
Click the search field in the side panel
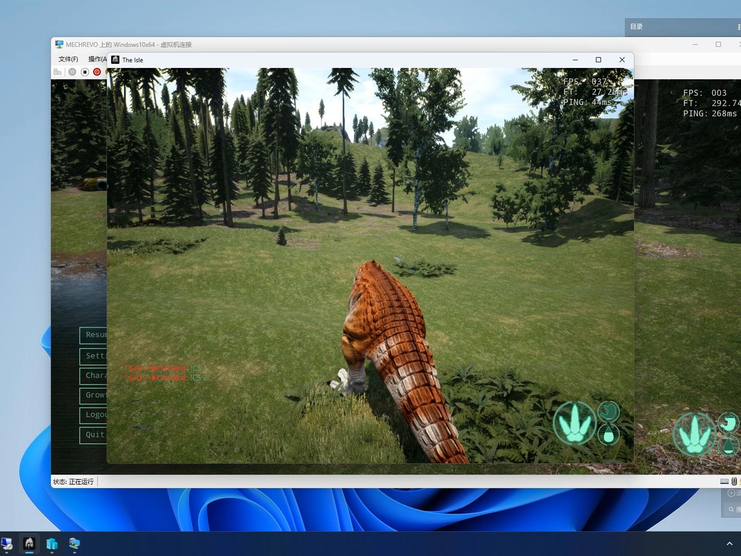tap(732, 509)
